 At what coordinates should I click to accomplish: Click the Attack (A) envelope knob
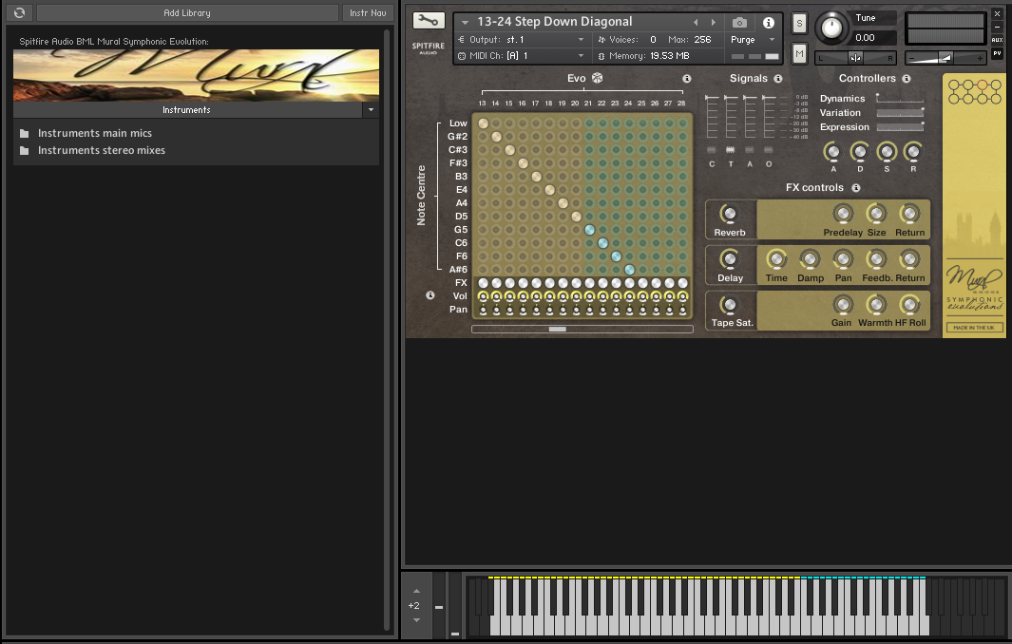coord(833,152)
